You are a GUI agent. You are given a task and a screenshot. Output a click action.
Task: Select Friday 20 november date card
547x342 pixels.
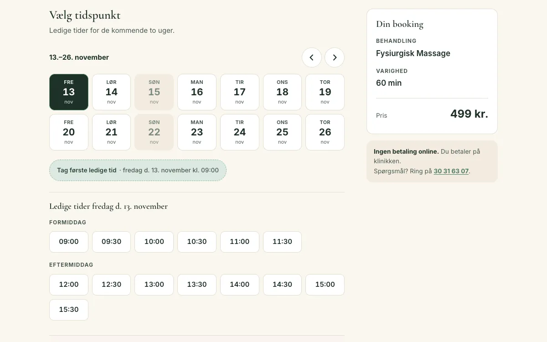click(x=69, y=132)
